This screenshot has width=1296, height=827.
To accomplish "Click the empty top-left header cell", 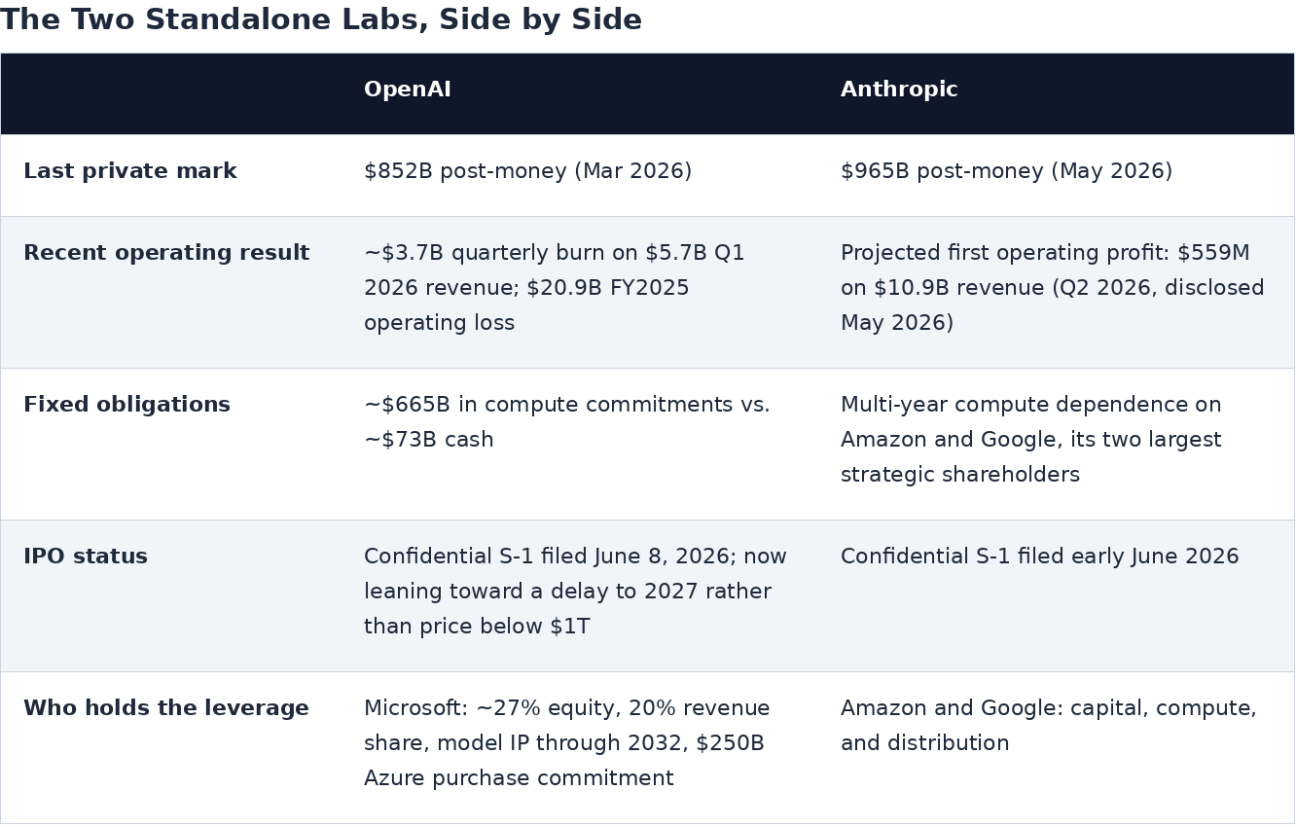I will coord(170,93).
